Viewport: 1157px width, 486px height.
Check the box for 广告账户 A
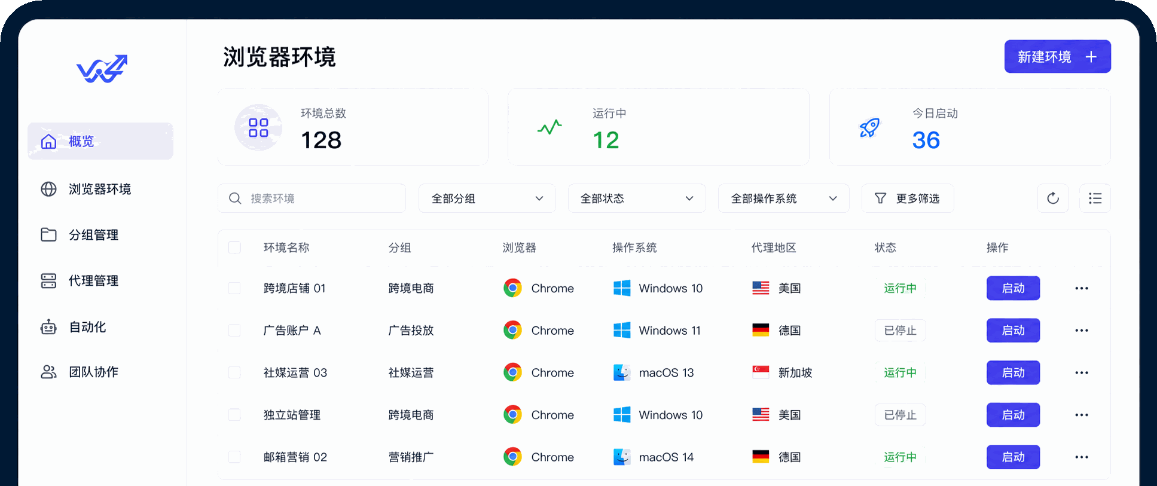pyautogui.click(x=234, y=331)
